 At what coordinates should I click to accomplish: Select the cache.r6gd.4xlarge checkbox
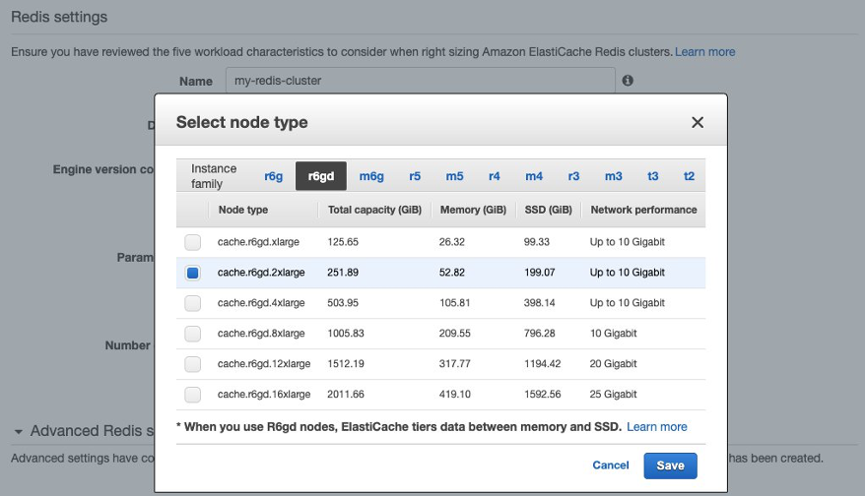[193, 303]
